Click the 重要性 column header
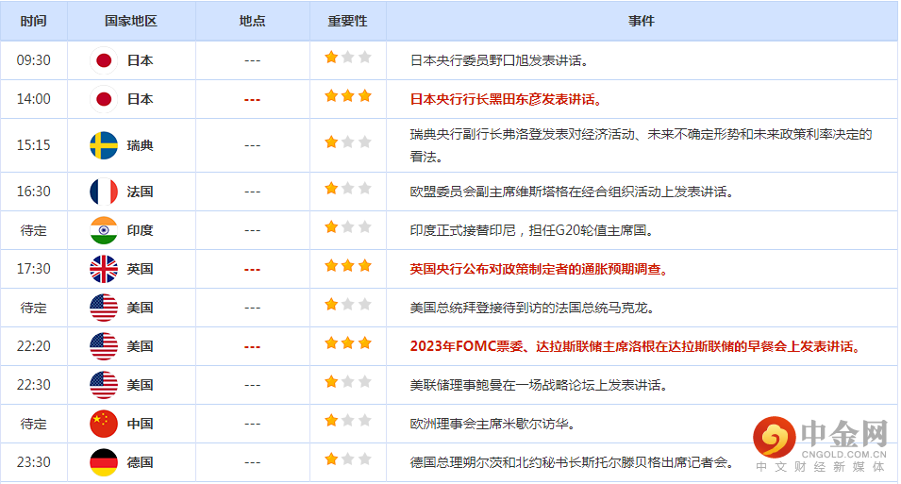Image resolution: width=901 pixels, height=484 pixels. [347, 21]
